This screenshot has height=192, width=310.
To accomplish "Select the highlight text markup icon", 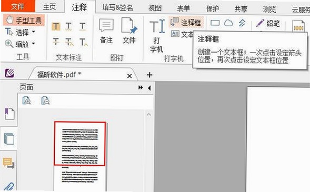I will pos(56,27).
